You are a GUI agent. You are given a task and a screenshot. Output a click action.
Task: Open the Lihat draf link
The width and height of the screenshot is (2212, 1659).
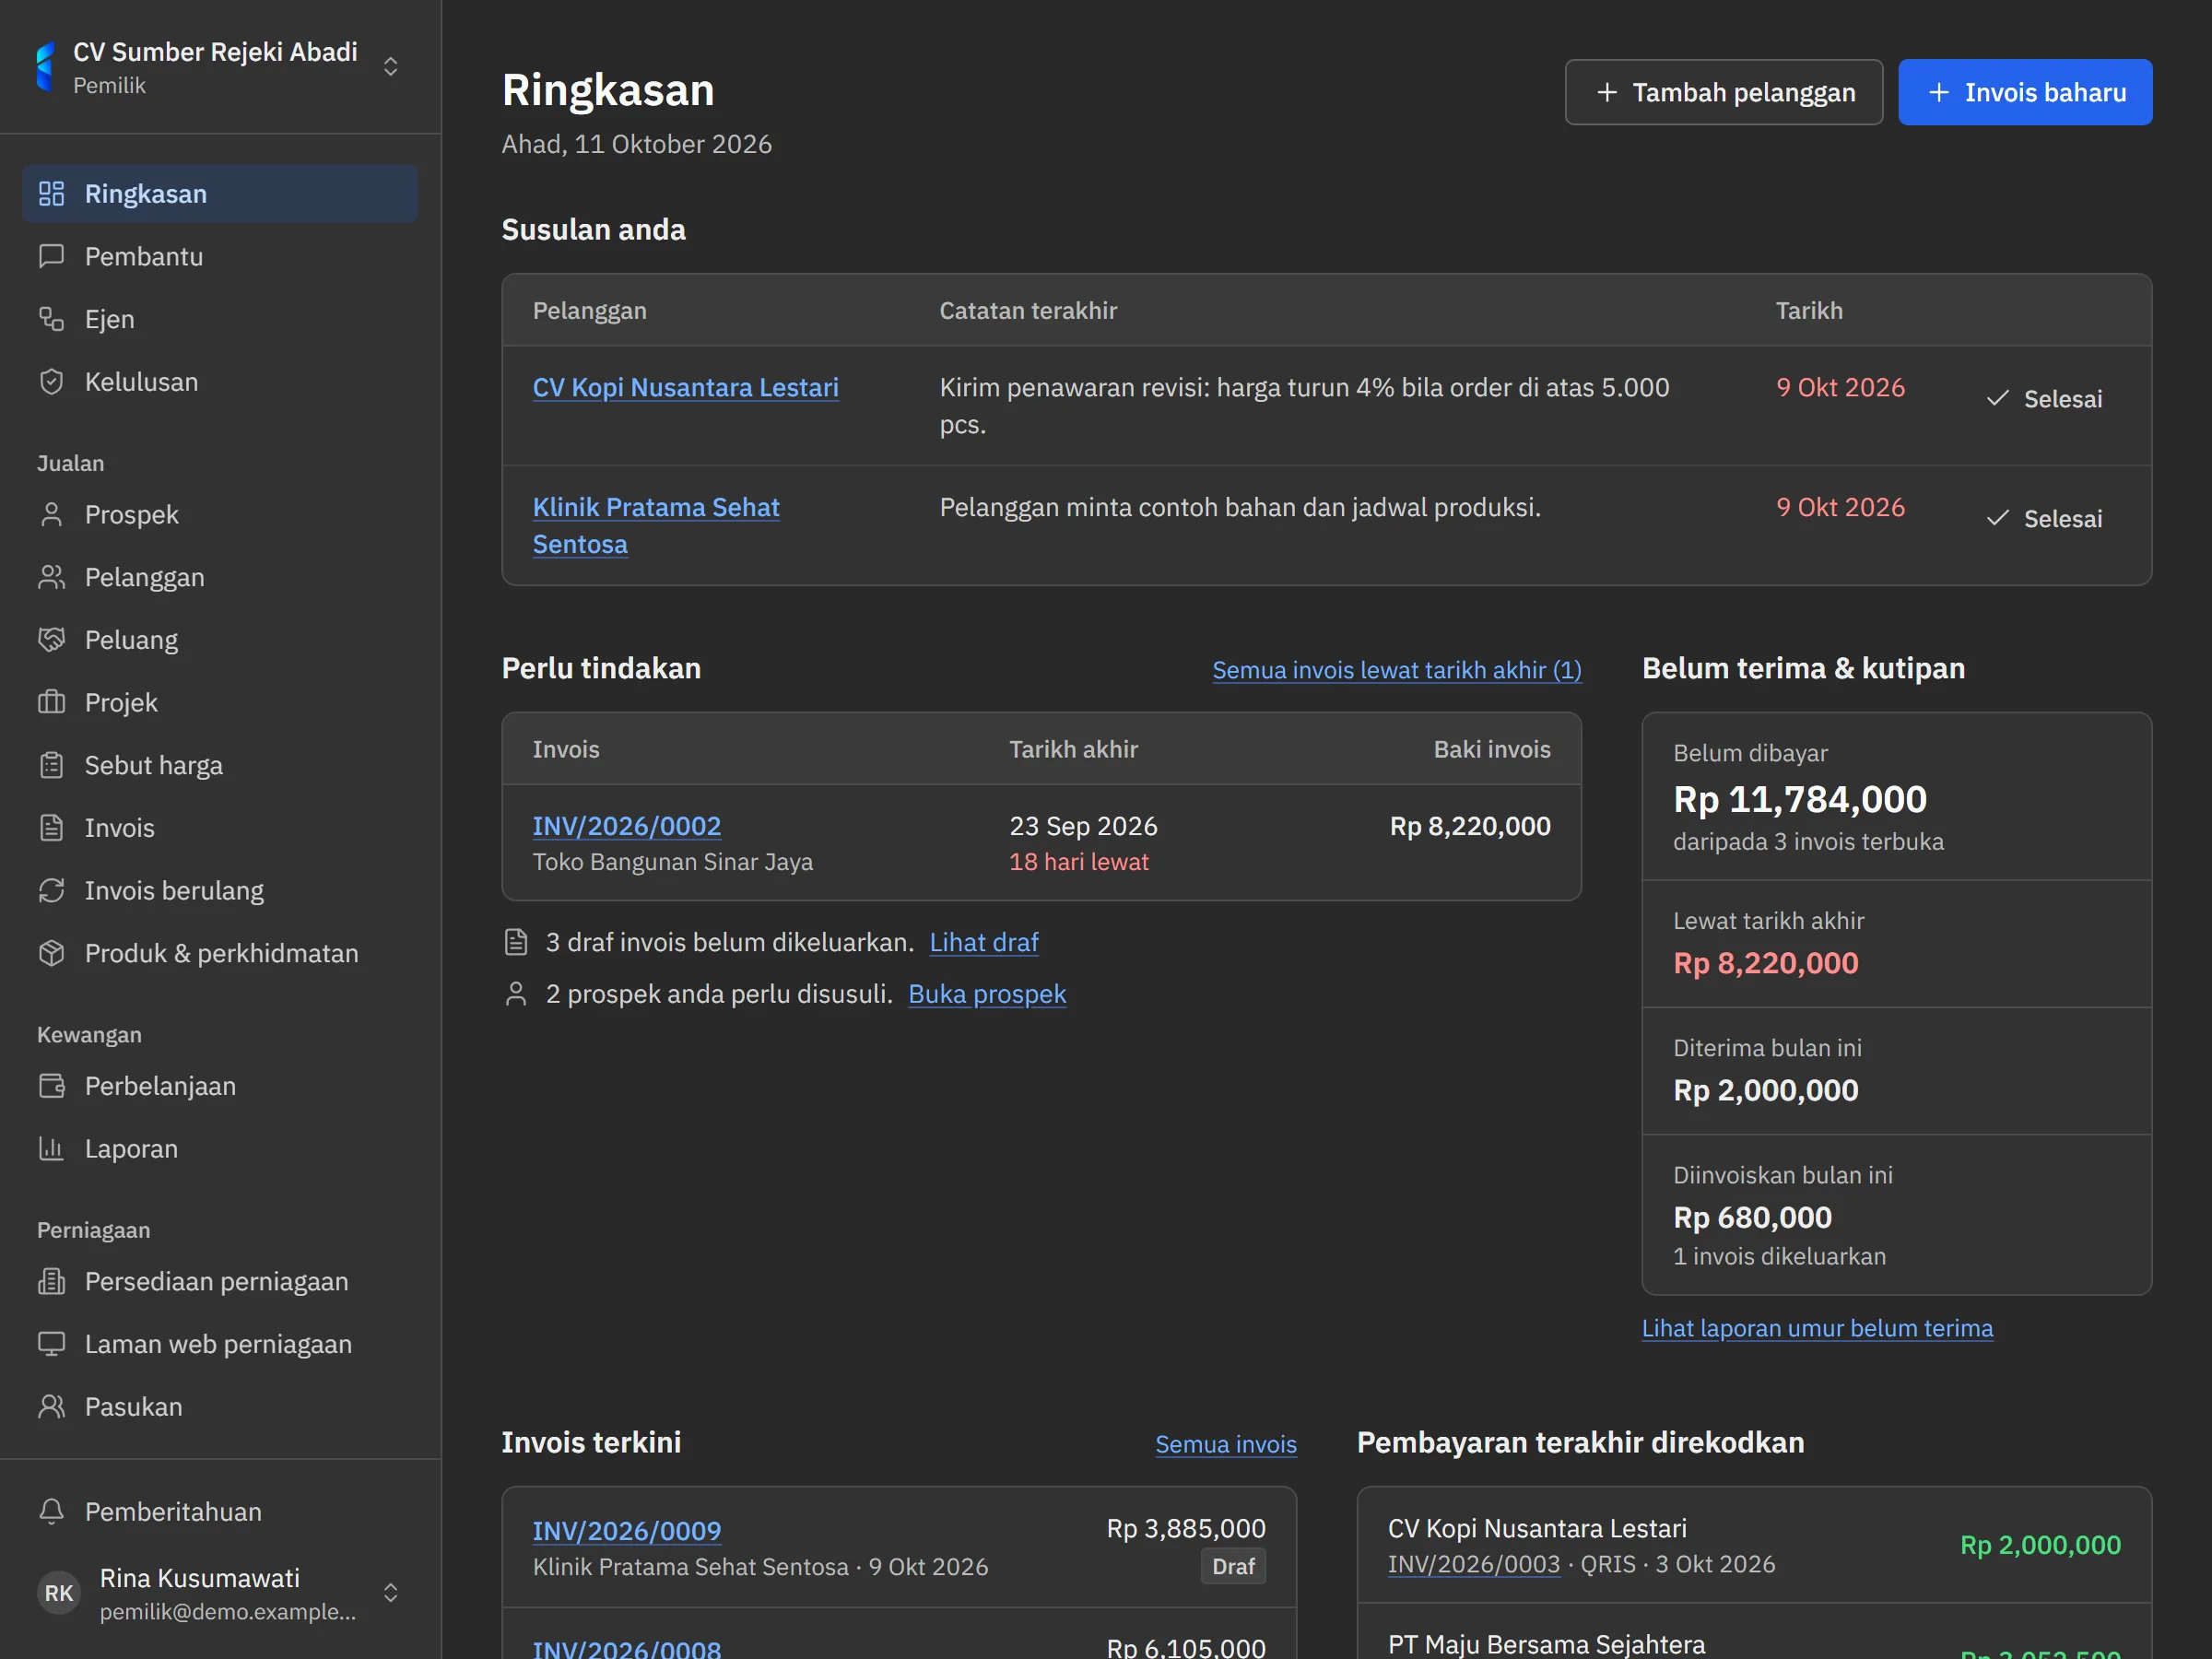(984, 942)
